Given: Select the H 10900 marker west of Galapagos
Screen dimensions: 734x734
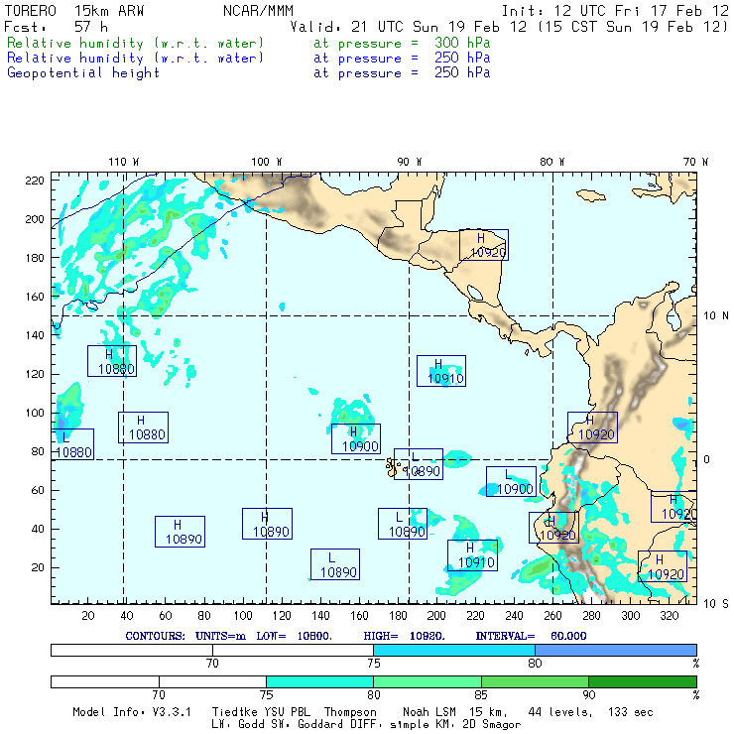Looking at the screenshot, I should click(356, 439).
